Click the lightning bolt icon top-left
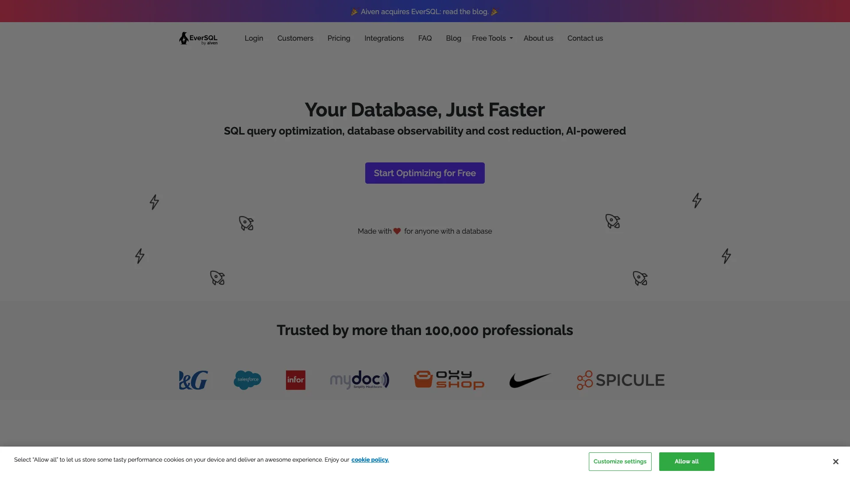This screenshot has width=850, height=478. pyautogui.click(x=154, y=201)
